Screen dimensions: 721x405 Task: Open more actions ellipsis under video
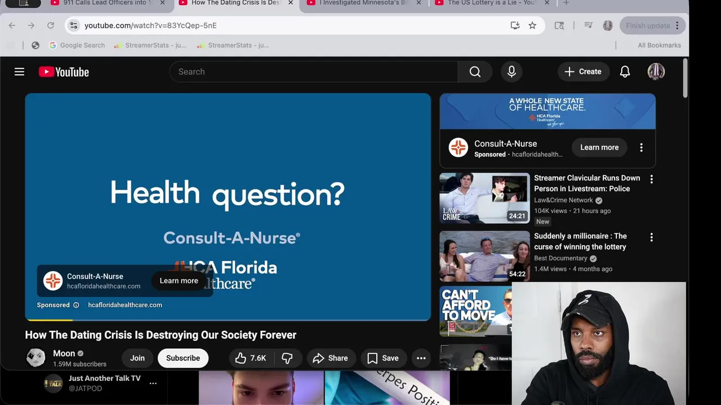tap(421, 358)
